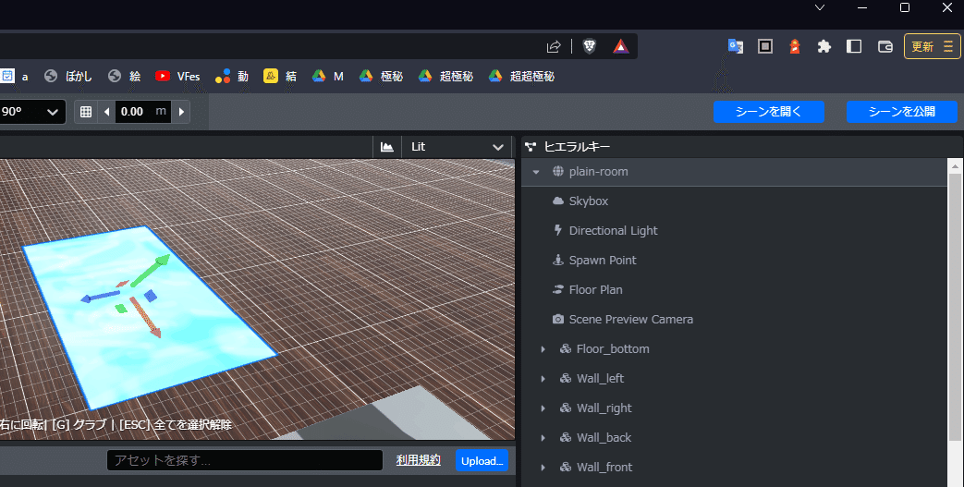Image resolution: width=964 pixels, height=487 pixels.
Task: Open the 極秘 Drive bookmark
Action: tap(381, 77)
